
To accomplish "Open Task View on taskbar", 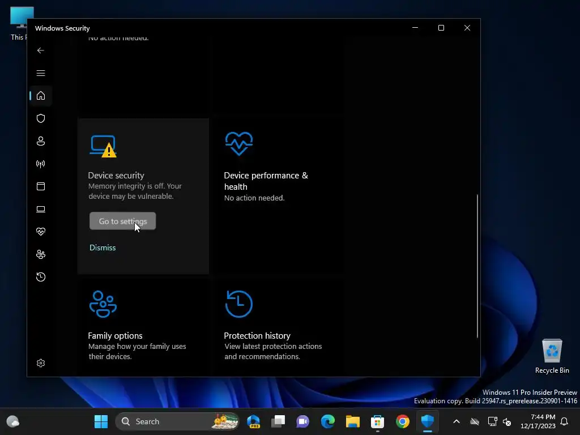I will tap(278, 421).
